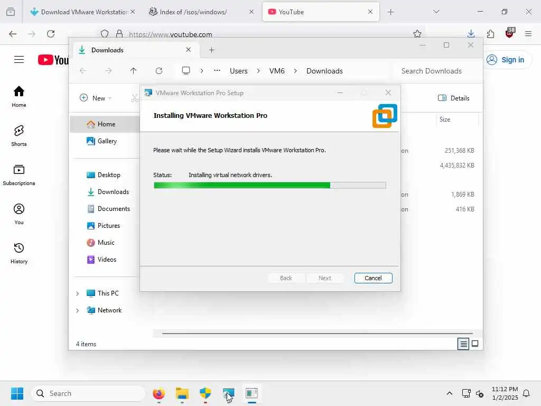The image size is (541, 406).
Task: Open the New item dropdown in Explorer
Action: tap(96, 98)
